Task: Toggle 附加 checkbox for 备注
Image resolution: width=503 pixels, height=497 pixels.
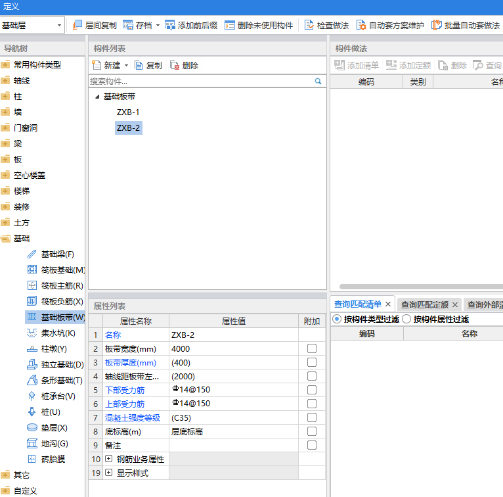Action: (312, 445)
